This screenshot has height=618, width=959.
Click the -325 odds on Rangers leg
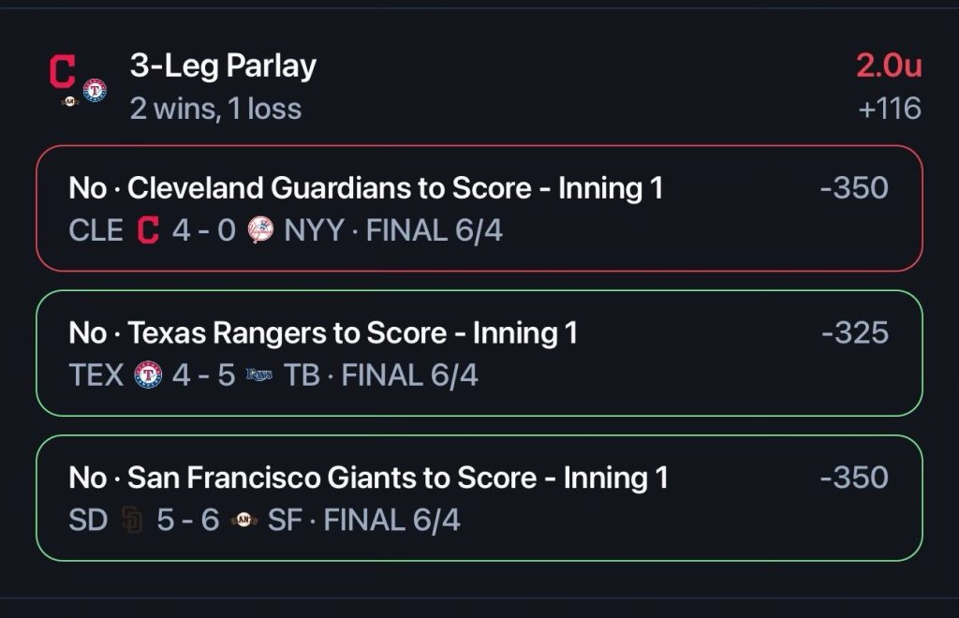pyautogui.click(x=855, y=333)
